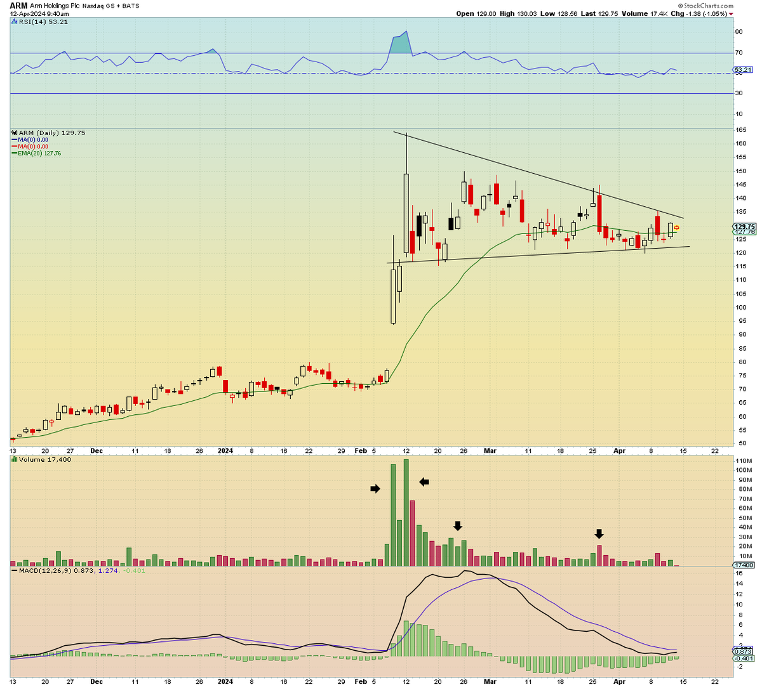Image resolution: width=762 pixels, height=687 pixels.
Task: Click the RSI(14) 53.21 legend label
Action: (43, 22)
